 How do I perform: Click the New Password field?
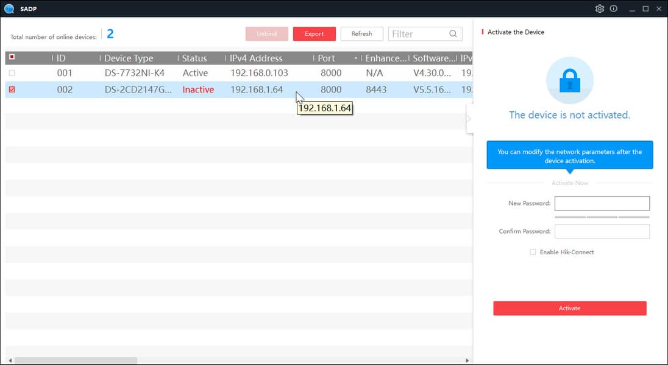(602, 203)
